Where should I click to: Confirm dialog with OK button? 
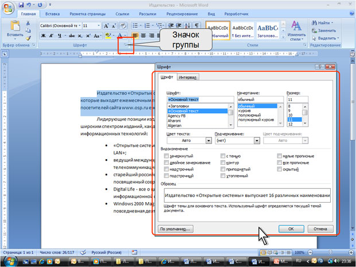coord(291,229)
